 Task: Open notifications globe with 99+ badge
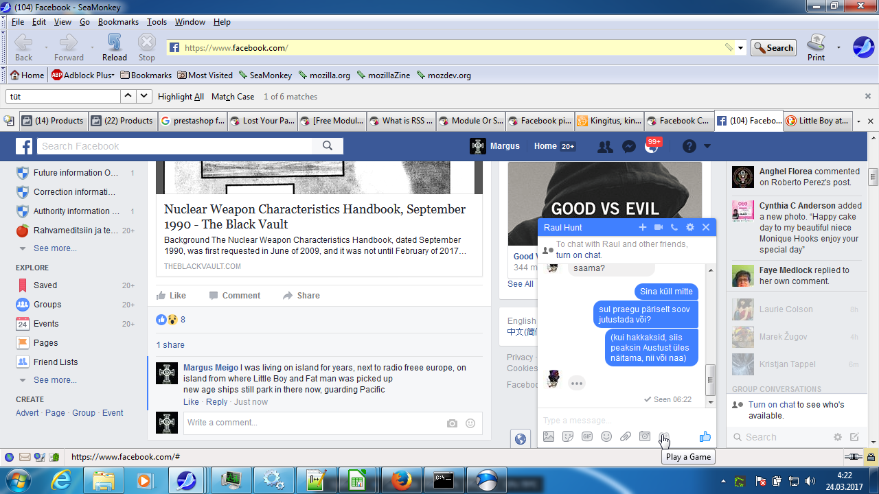(651, 146)
